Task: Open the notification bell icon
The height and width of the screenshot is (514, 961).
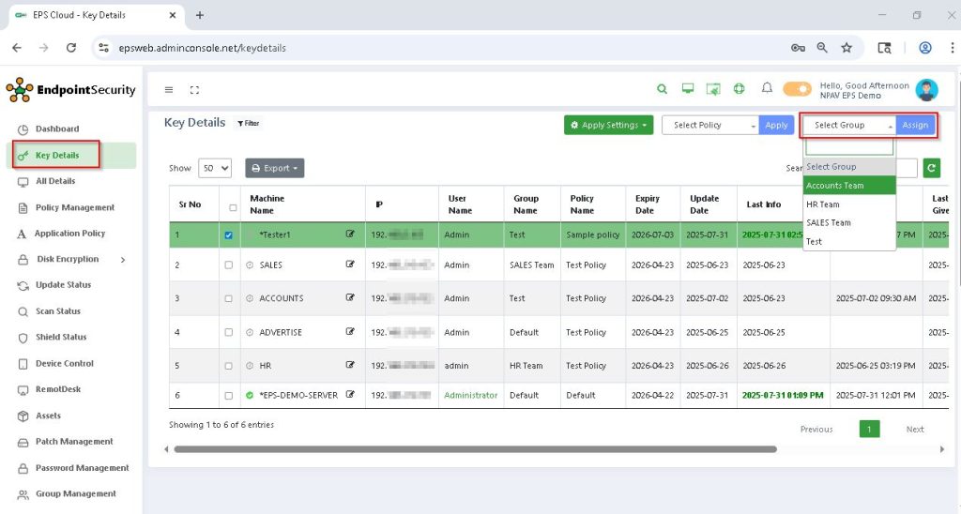Action: point(767,89)
